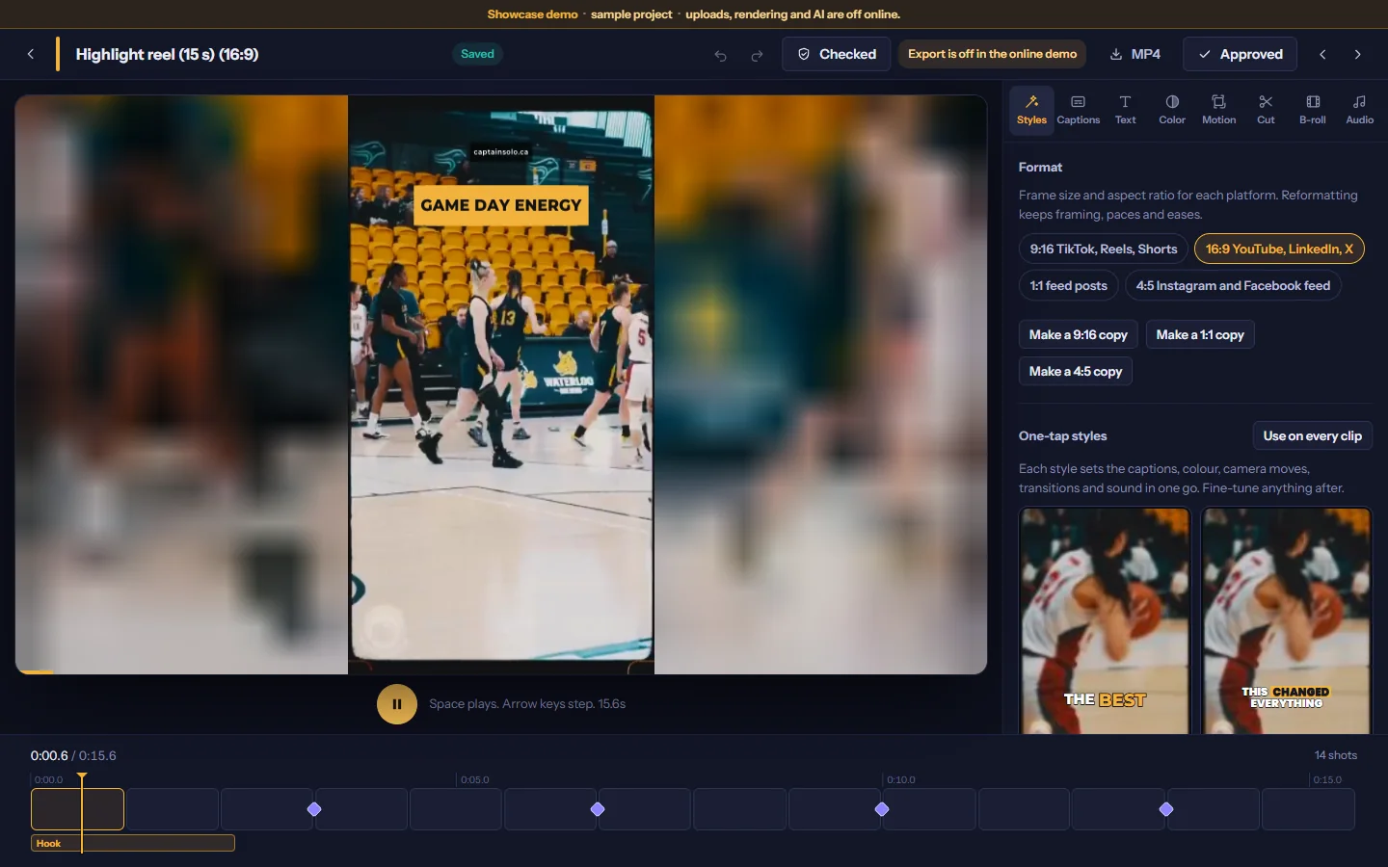Open the Color tab
1388x867 pixels.
1172,110
